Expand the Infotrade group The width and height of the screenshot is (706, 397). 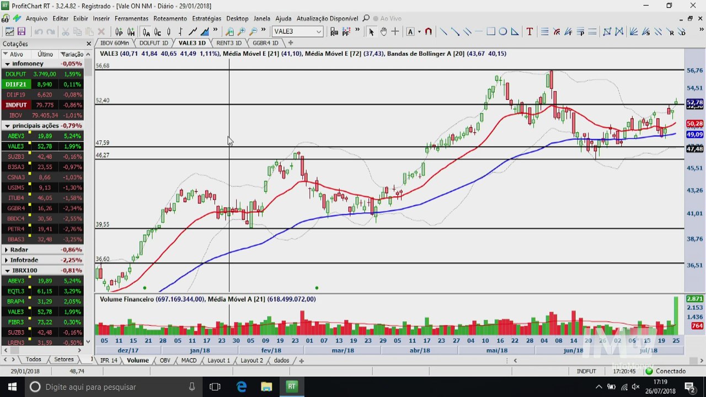[7, 260]
